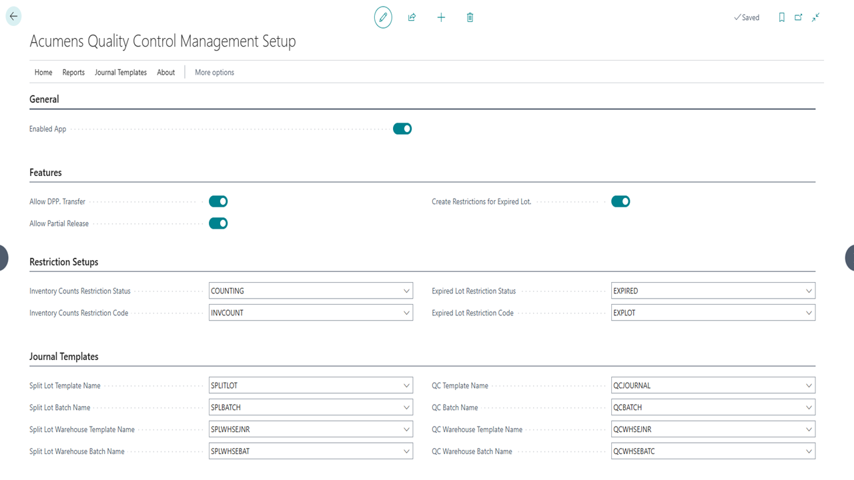Click the share icon
The height and width of the screenshot is (480, 854).
412,17
